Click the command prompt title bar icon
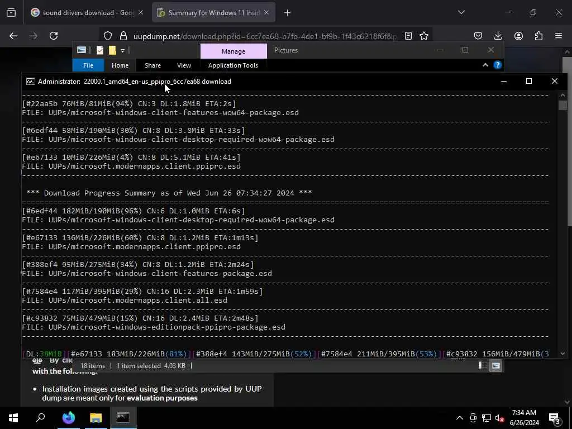The width and height of the screenshot is (572, 429). click(x=31, y=82)
